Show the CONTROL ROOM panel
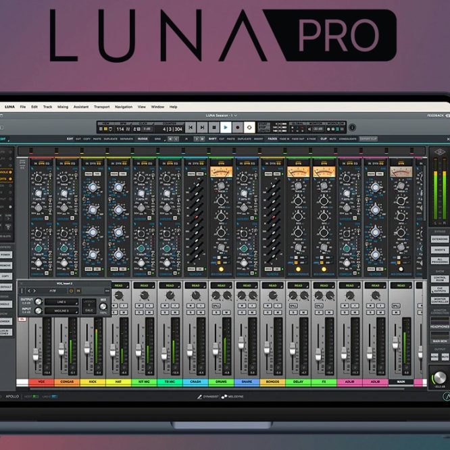450x450 pixels. 440,278
